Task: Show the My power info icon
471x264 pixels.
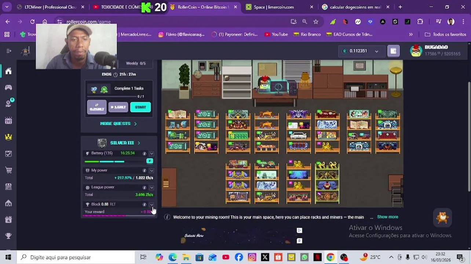Action: click(x=144, y=170)
